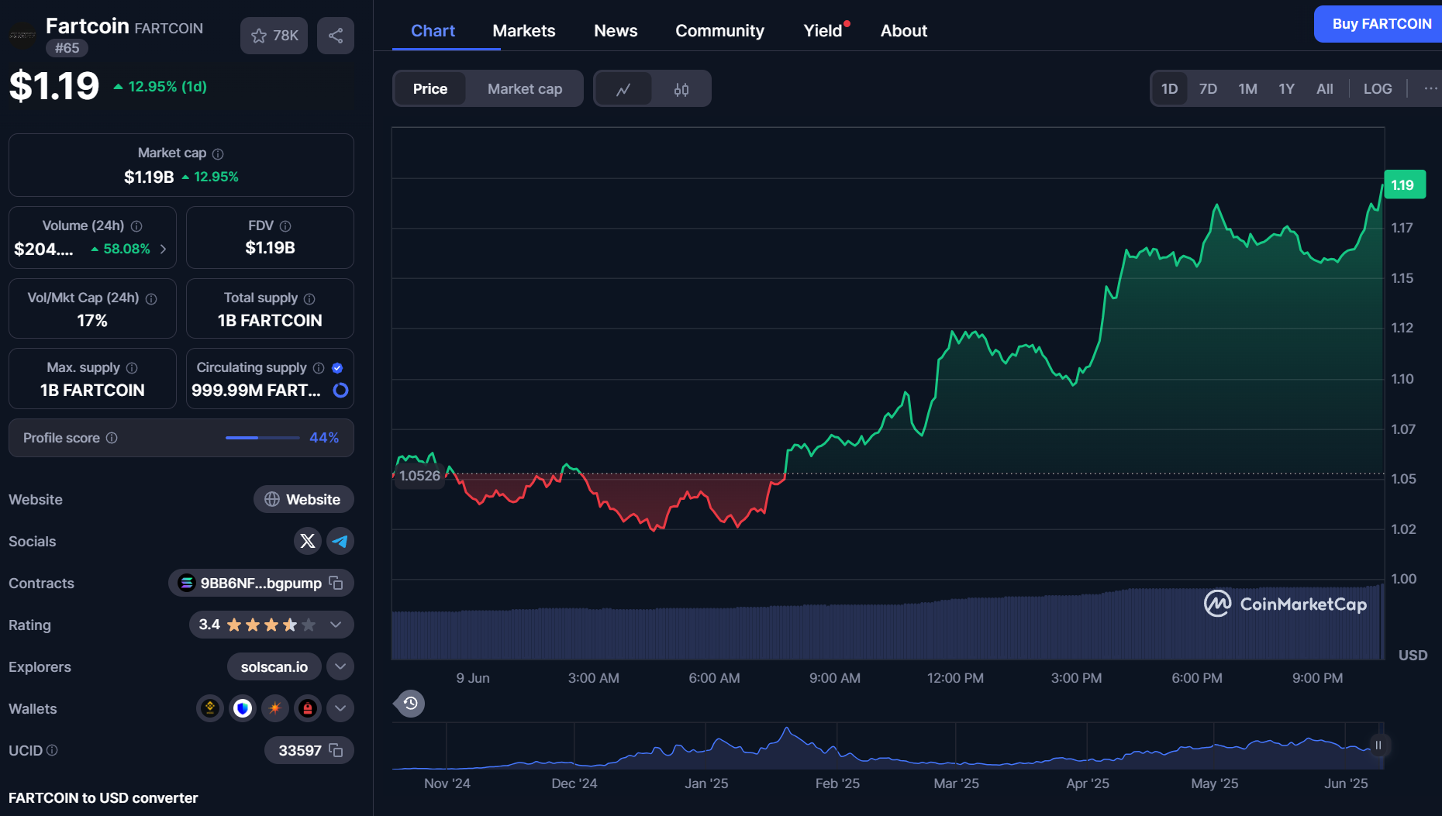Set chart range to 7D

[1208, 89]
